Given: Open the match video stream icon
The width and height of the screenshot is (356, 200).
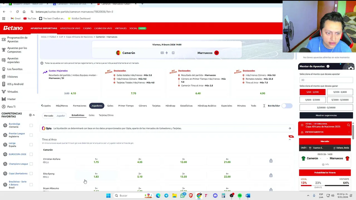Looking at the screenshot, I should pos(162,53).
